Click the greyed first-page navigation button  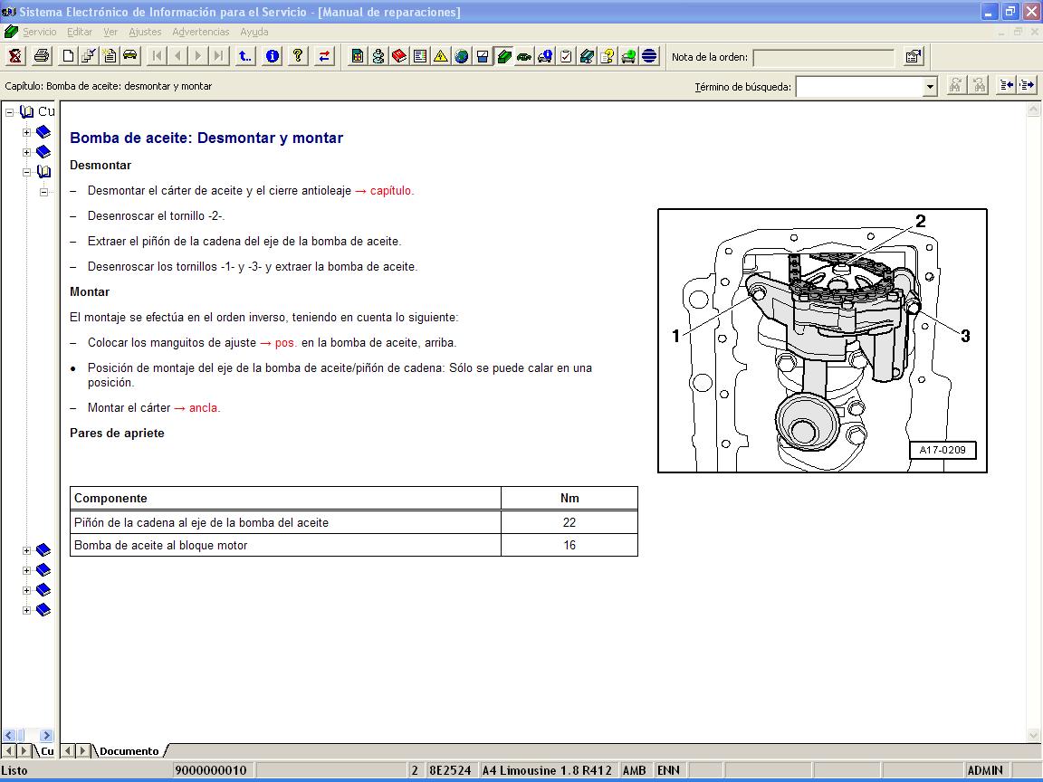coord(157,56)
